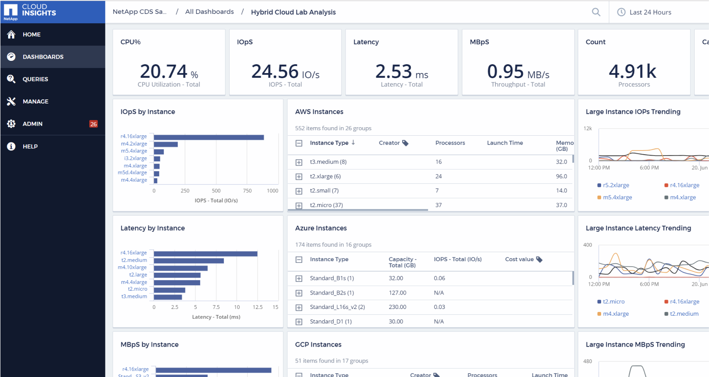Open the Queries menu item
Screen dimensions: 709x377
coord(53,79)
